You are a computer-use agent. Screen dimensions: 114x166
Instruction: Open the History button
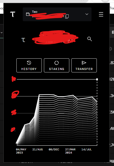pyautogui.click(x=29, y=65)
